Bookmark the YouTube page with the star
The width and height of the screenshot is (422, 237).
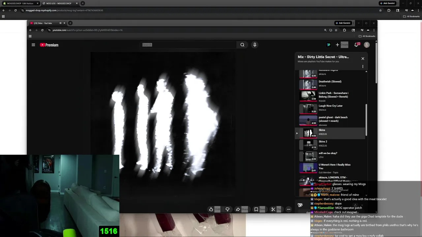[x=336, y=30]
